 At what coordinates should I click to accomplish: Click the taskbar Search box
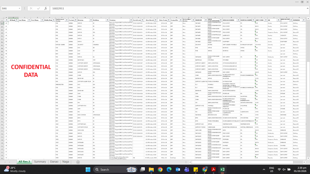click(x=115, y=169)
